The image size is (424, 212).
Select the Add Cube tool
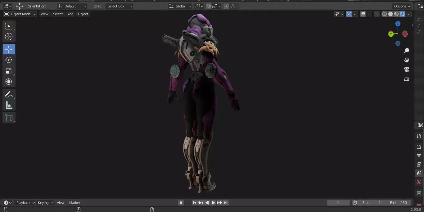(x=9, y=118)
